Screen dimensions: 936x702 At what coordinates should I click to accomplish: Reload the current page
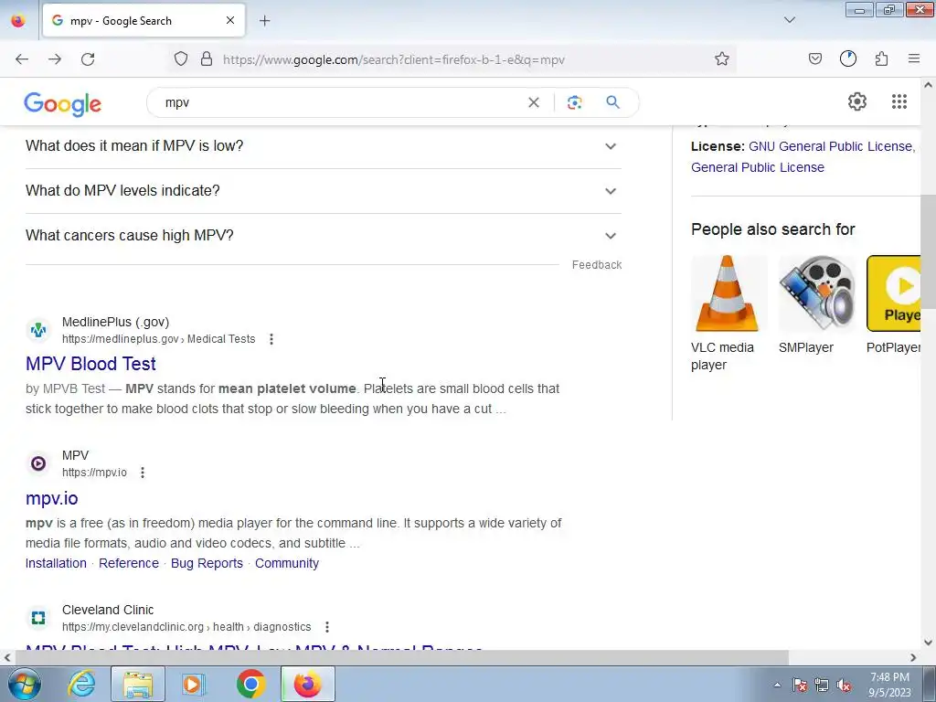click(x=88, y=59)
